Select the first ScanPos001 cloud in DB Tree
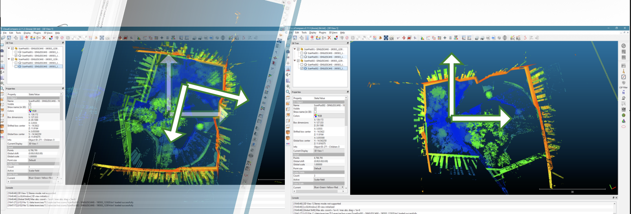631x214 pixels. coord(325,53)
